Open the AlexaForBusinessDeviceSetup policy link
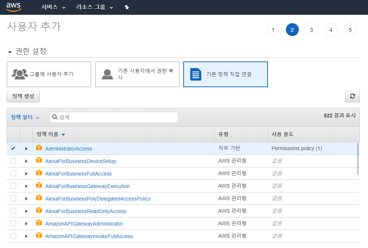Image resolution: width=368 pixels, height=248 pixels. point(81,161)
